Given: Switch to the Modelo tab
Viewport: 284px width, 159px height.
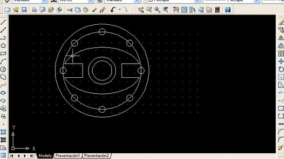Looking at the screenshot, I should pyautogui.click(x=45, y=155).
